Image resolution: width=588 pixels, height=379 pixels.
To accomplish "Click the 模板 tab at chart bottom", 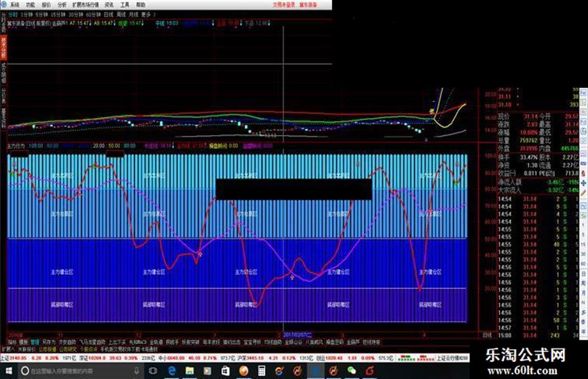I will click(24, 342).
